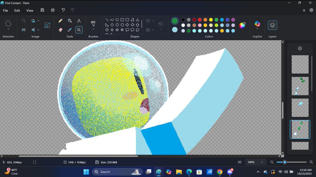Click the Save icon in title bar

(42, 10)
